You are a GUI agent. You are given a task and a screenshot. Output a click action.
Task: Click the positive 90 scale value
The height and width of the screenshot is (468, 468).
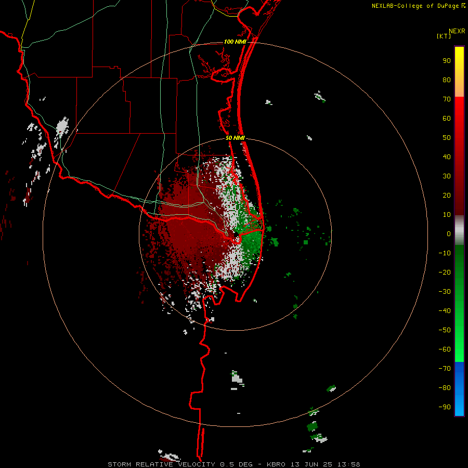(x=447, y=61)
